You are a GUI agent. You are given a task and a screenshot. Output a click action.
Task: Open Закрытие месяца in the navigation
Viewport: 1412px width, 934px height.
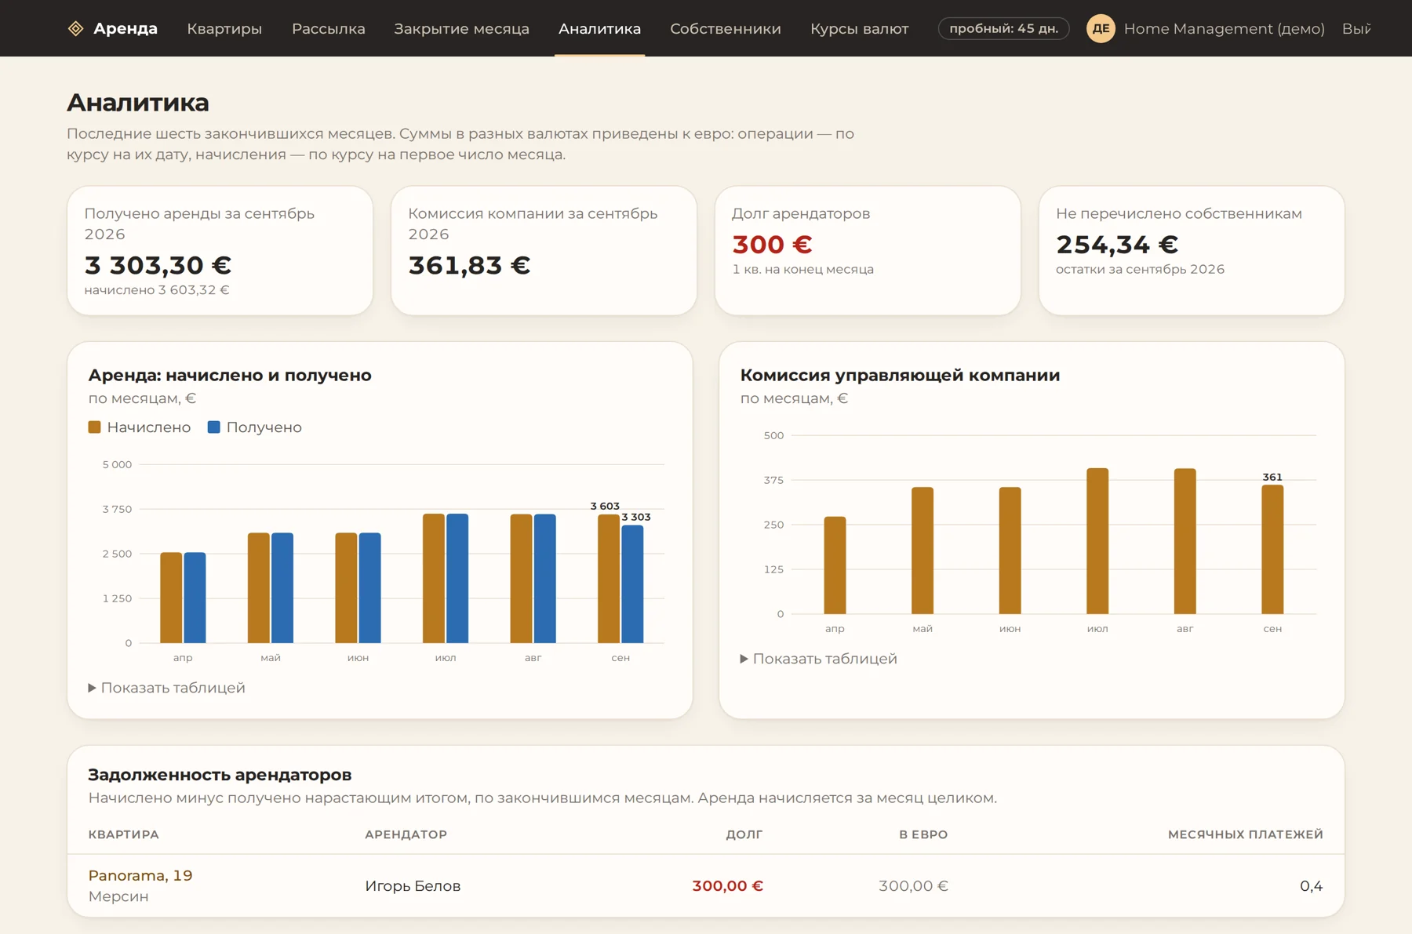(x=461, y=29)
